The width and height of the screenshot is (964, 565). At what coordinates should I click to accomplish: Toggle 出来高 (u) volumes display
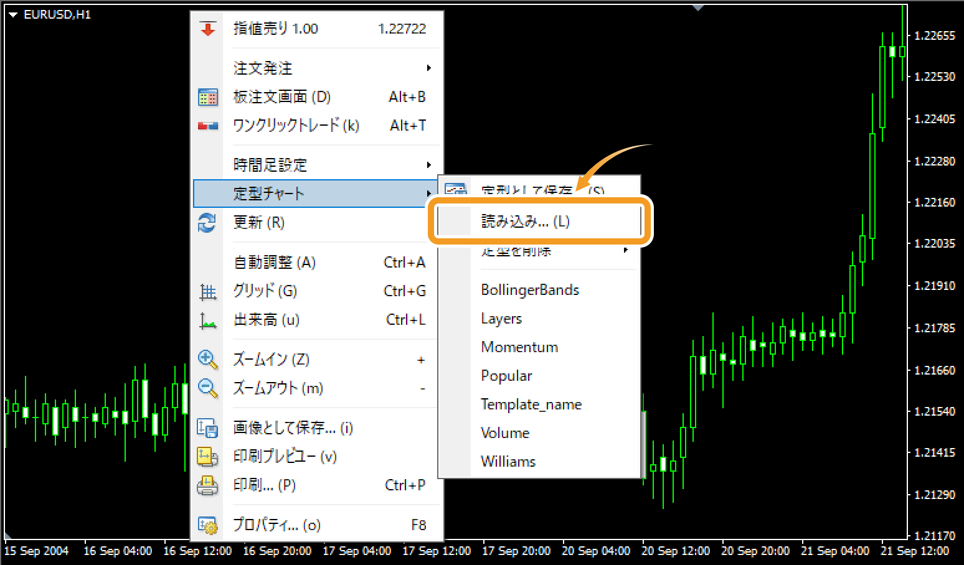click(318, 320)
